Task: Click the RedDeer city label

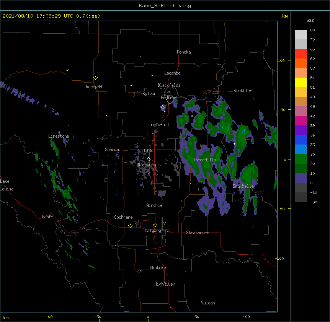Action: [x=169, y=98]
